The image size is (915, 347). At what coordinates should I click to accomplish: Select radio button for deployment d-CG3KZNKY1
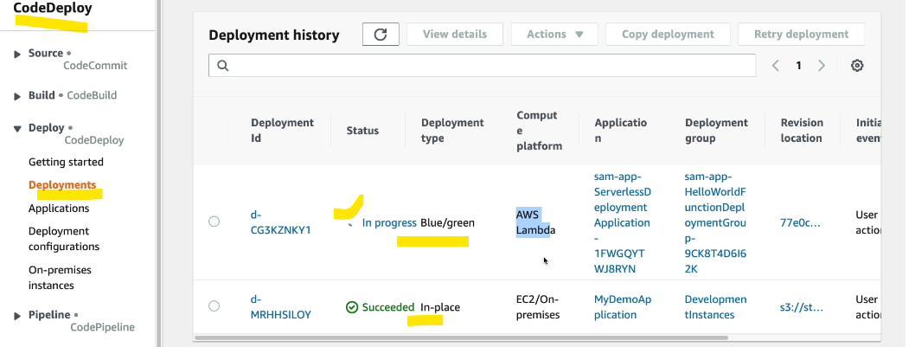click(x=214, y=222)
